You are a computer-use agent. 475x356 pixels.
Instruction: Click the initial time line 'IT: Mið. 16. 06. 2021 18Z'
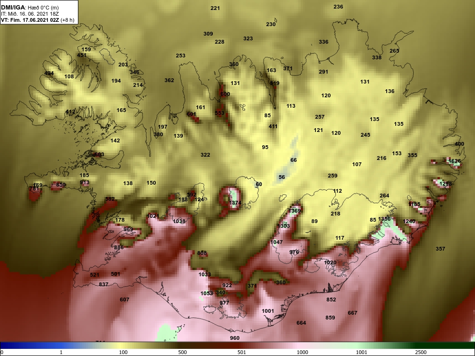(29, 14)
